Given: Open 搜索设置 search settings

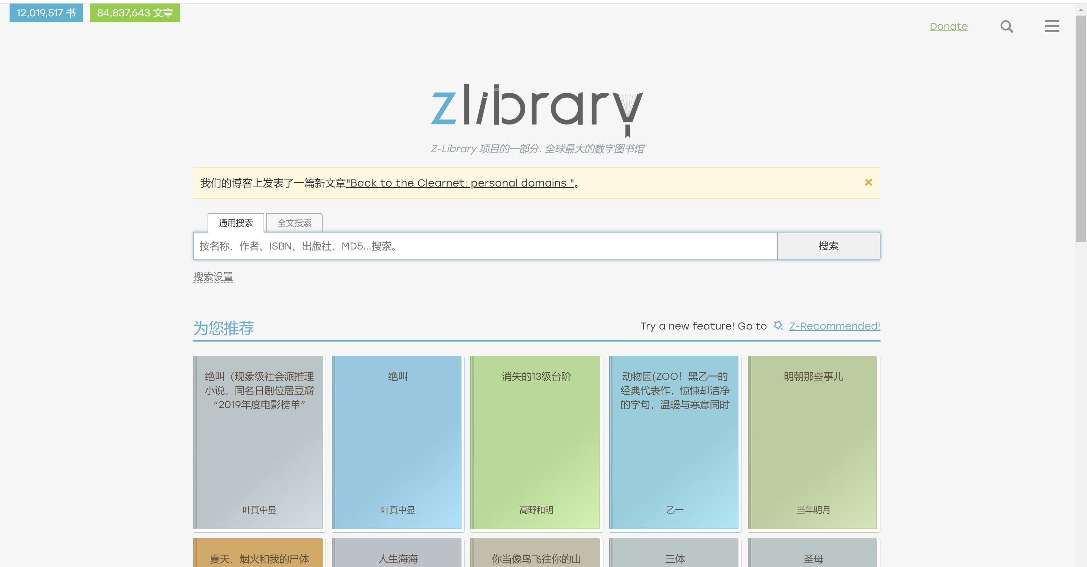Looking at the screenshot, I should tap(213, 277).
